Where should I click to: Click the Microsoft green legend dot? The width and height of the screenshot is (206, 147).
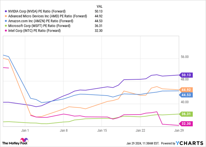(6, 25)
